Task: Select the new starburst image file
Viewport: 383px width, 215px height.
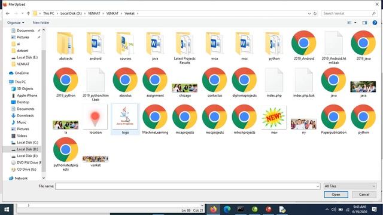Action: [274, 119]
